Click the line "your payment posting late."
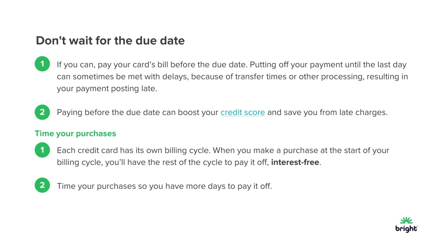This screenshot has height=250, width=444. (x=107, y=89)
